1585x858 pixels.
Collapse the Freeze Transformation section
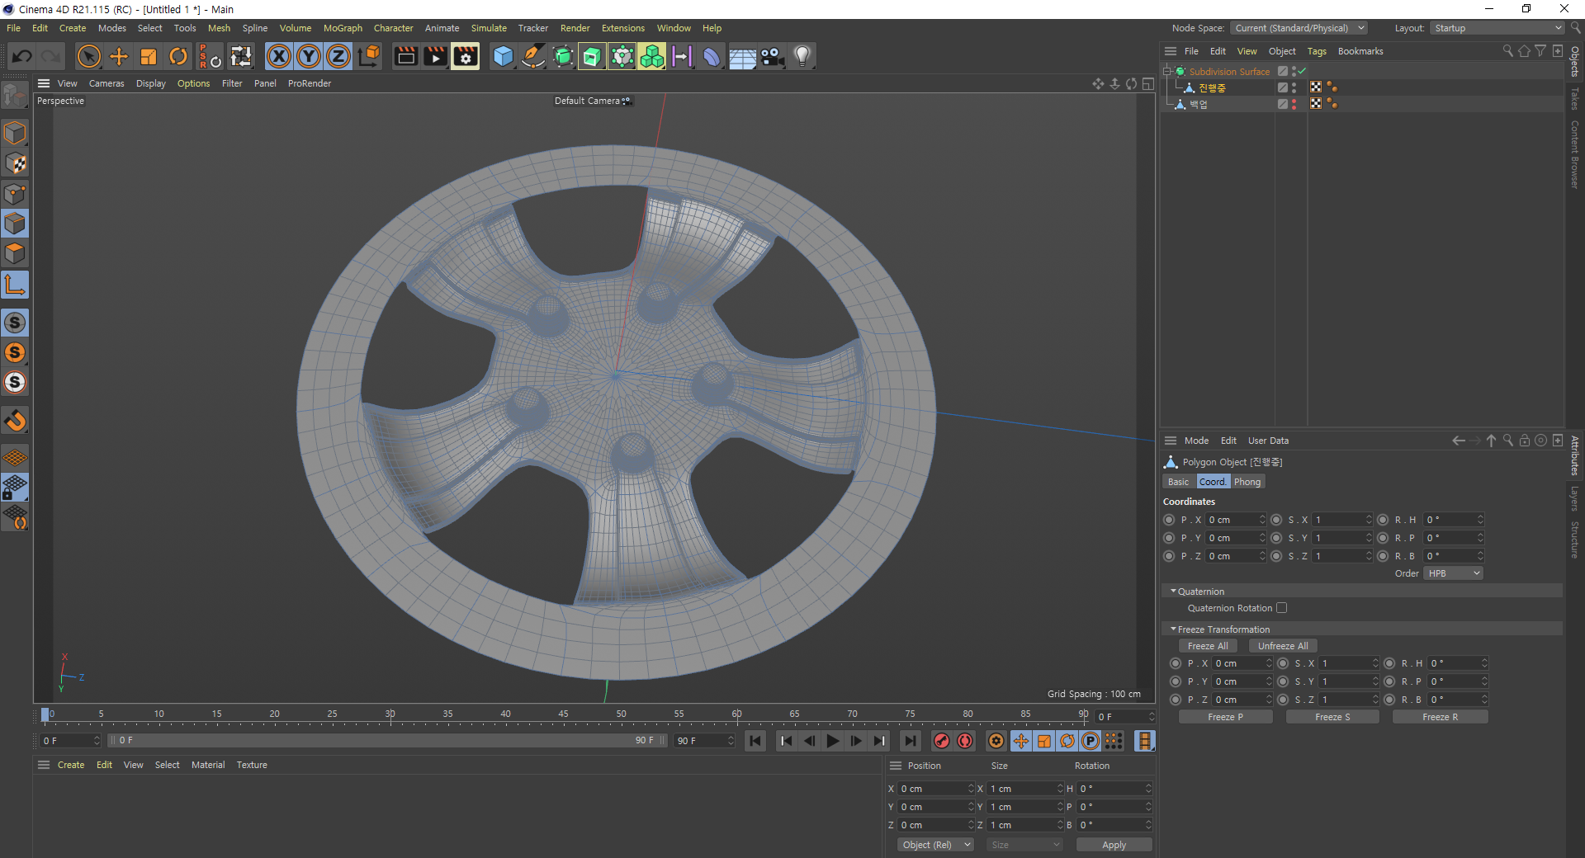coord(1173,629)
